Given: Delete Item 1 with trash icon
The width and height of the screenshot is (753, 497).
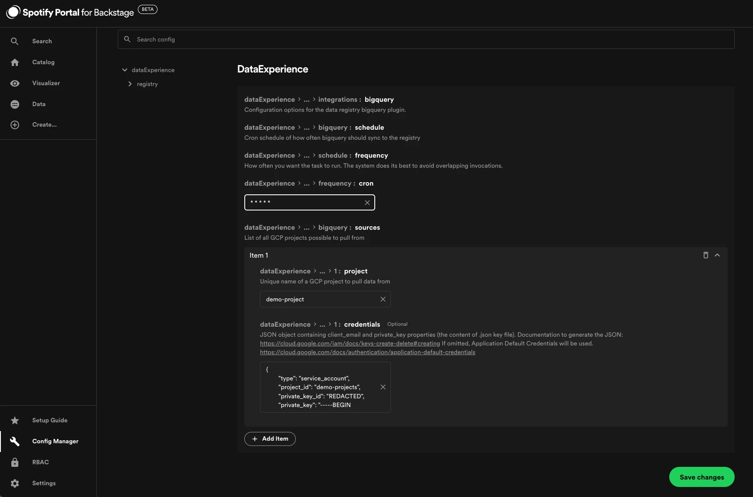Looking at the screenshot, I should tap(705, 255).
